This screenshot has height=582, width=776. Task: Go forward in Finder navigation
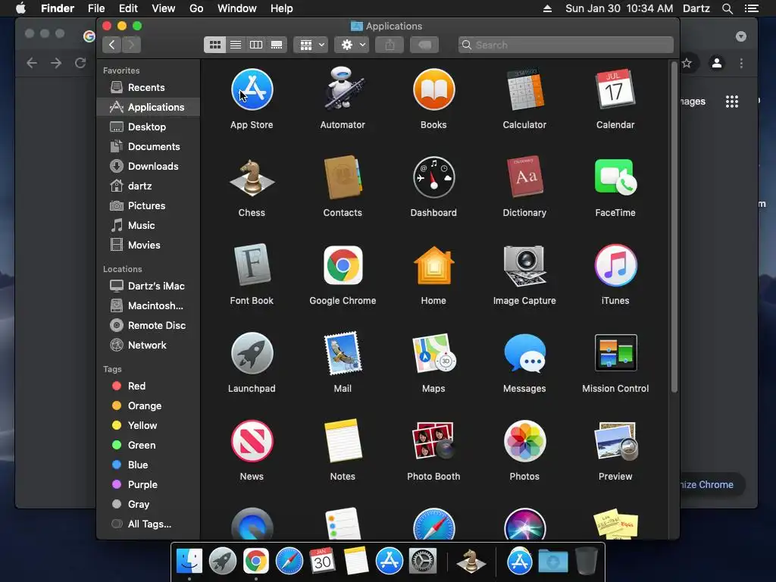coord(131,45)
